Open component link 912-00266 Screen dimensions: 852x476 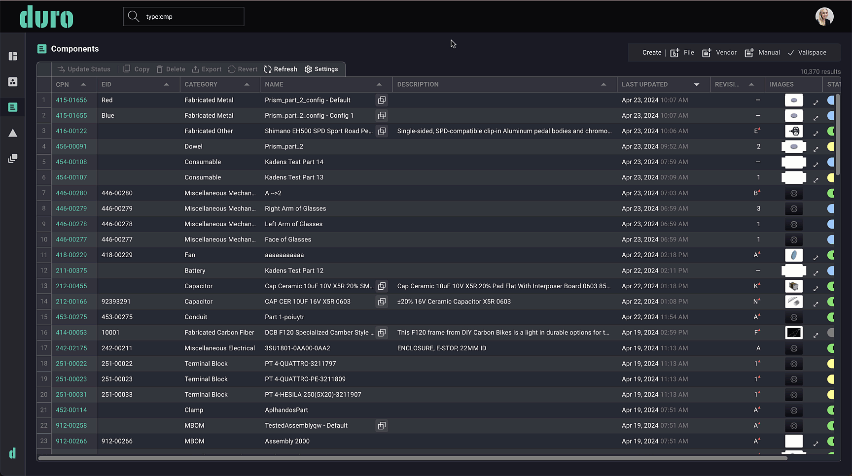tap(71, 442)
